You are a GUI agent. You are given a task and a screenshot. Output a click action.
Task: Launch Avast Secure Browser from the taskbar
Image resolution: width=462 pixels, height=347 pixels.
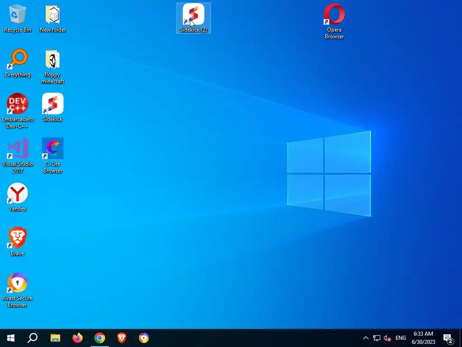144,338
